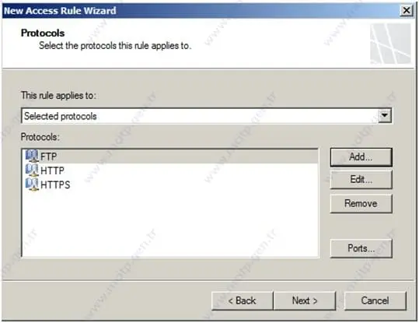This screenshot has width=419, height=323.
Task: Cancel the access rule wizard
Action: coord(375,300)
